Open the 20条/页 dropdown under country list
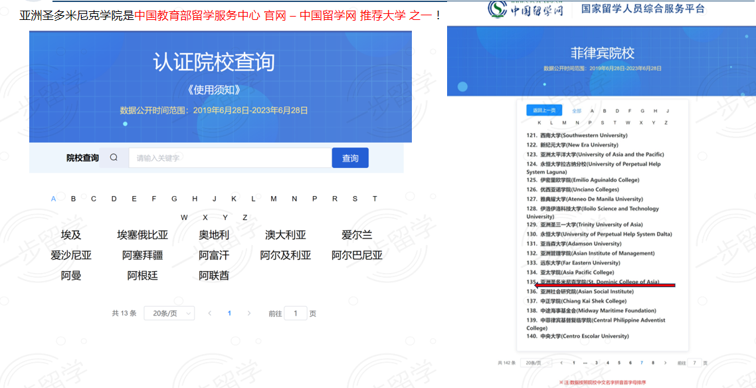 (169, 313)
